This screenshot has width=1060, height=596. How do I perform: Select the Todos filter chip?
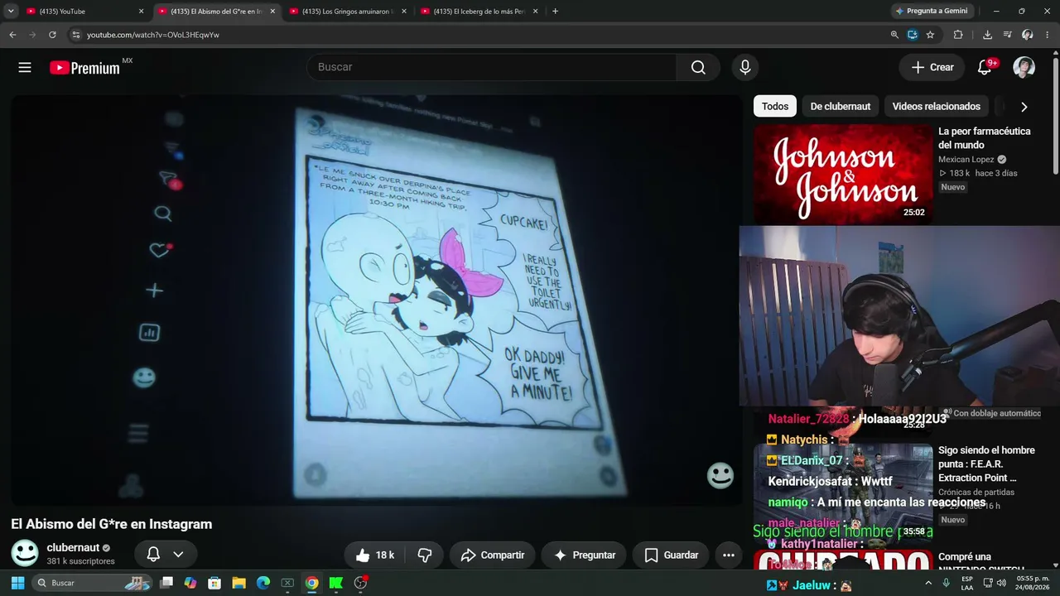[775, 106]
